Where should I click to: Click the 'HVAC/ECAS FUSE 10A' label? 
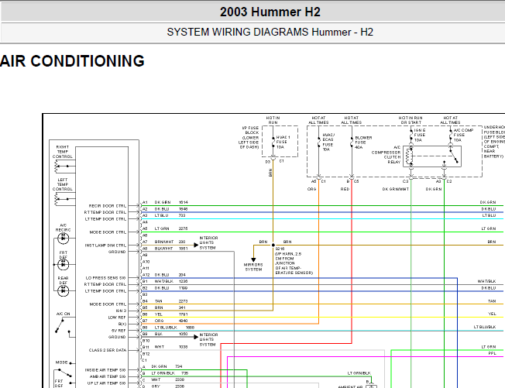point(328,142)
